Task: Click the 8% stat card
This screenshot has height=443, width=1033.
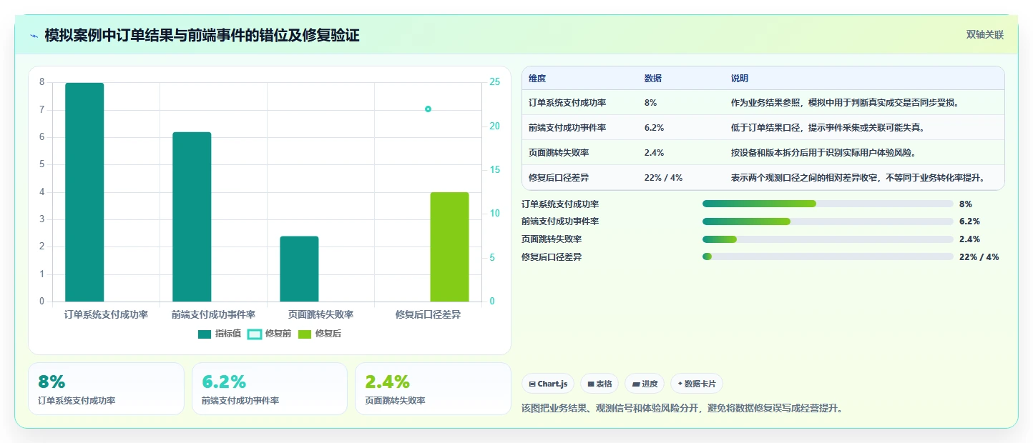Action: [x=106, y=389]
